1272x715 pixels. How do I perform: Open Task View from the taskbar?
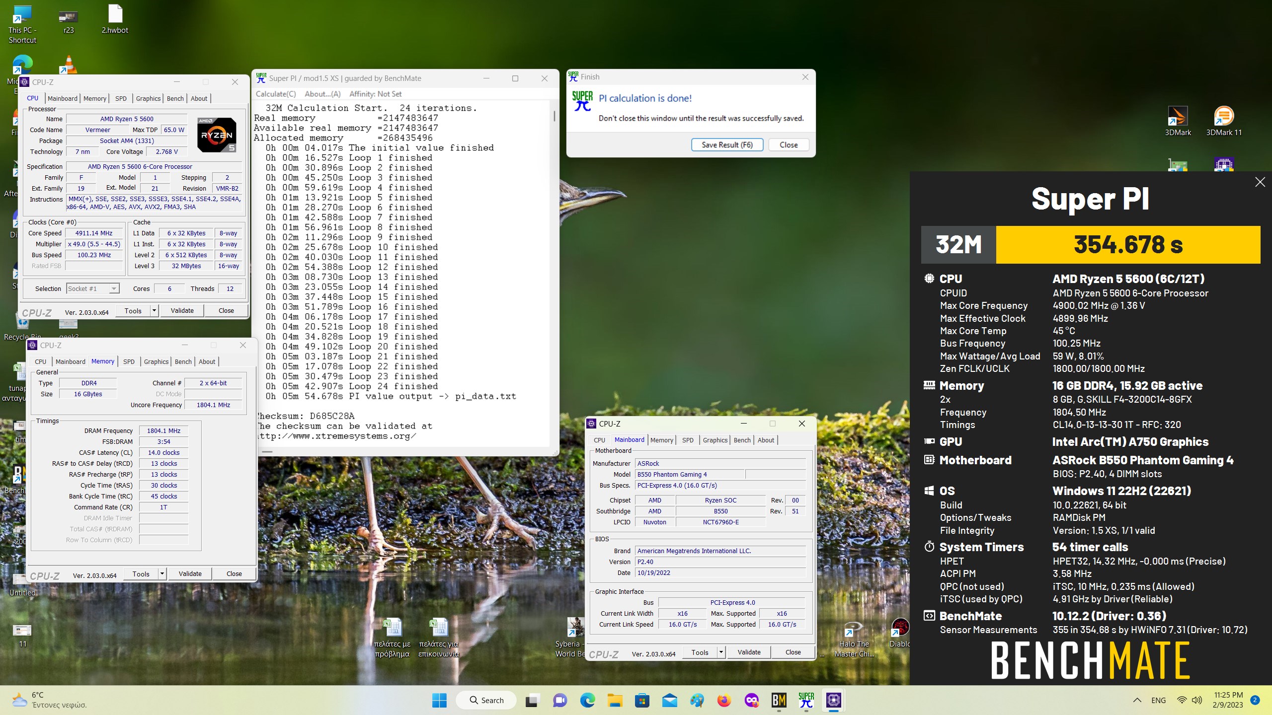(532, 700)
